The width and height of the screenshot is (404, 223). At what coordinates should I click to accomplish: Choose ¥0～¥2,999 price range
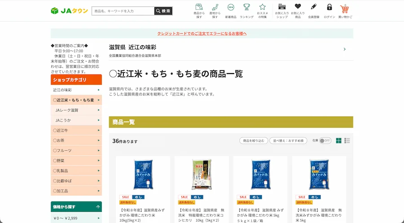pos(76,218)
